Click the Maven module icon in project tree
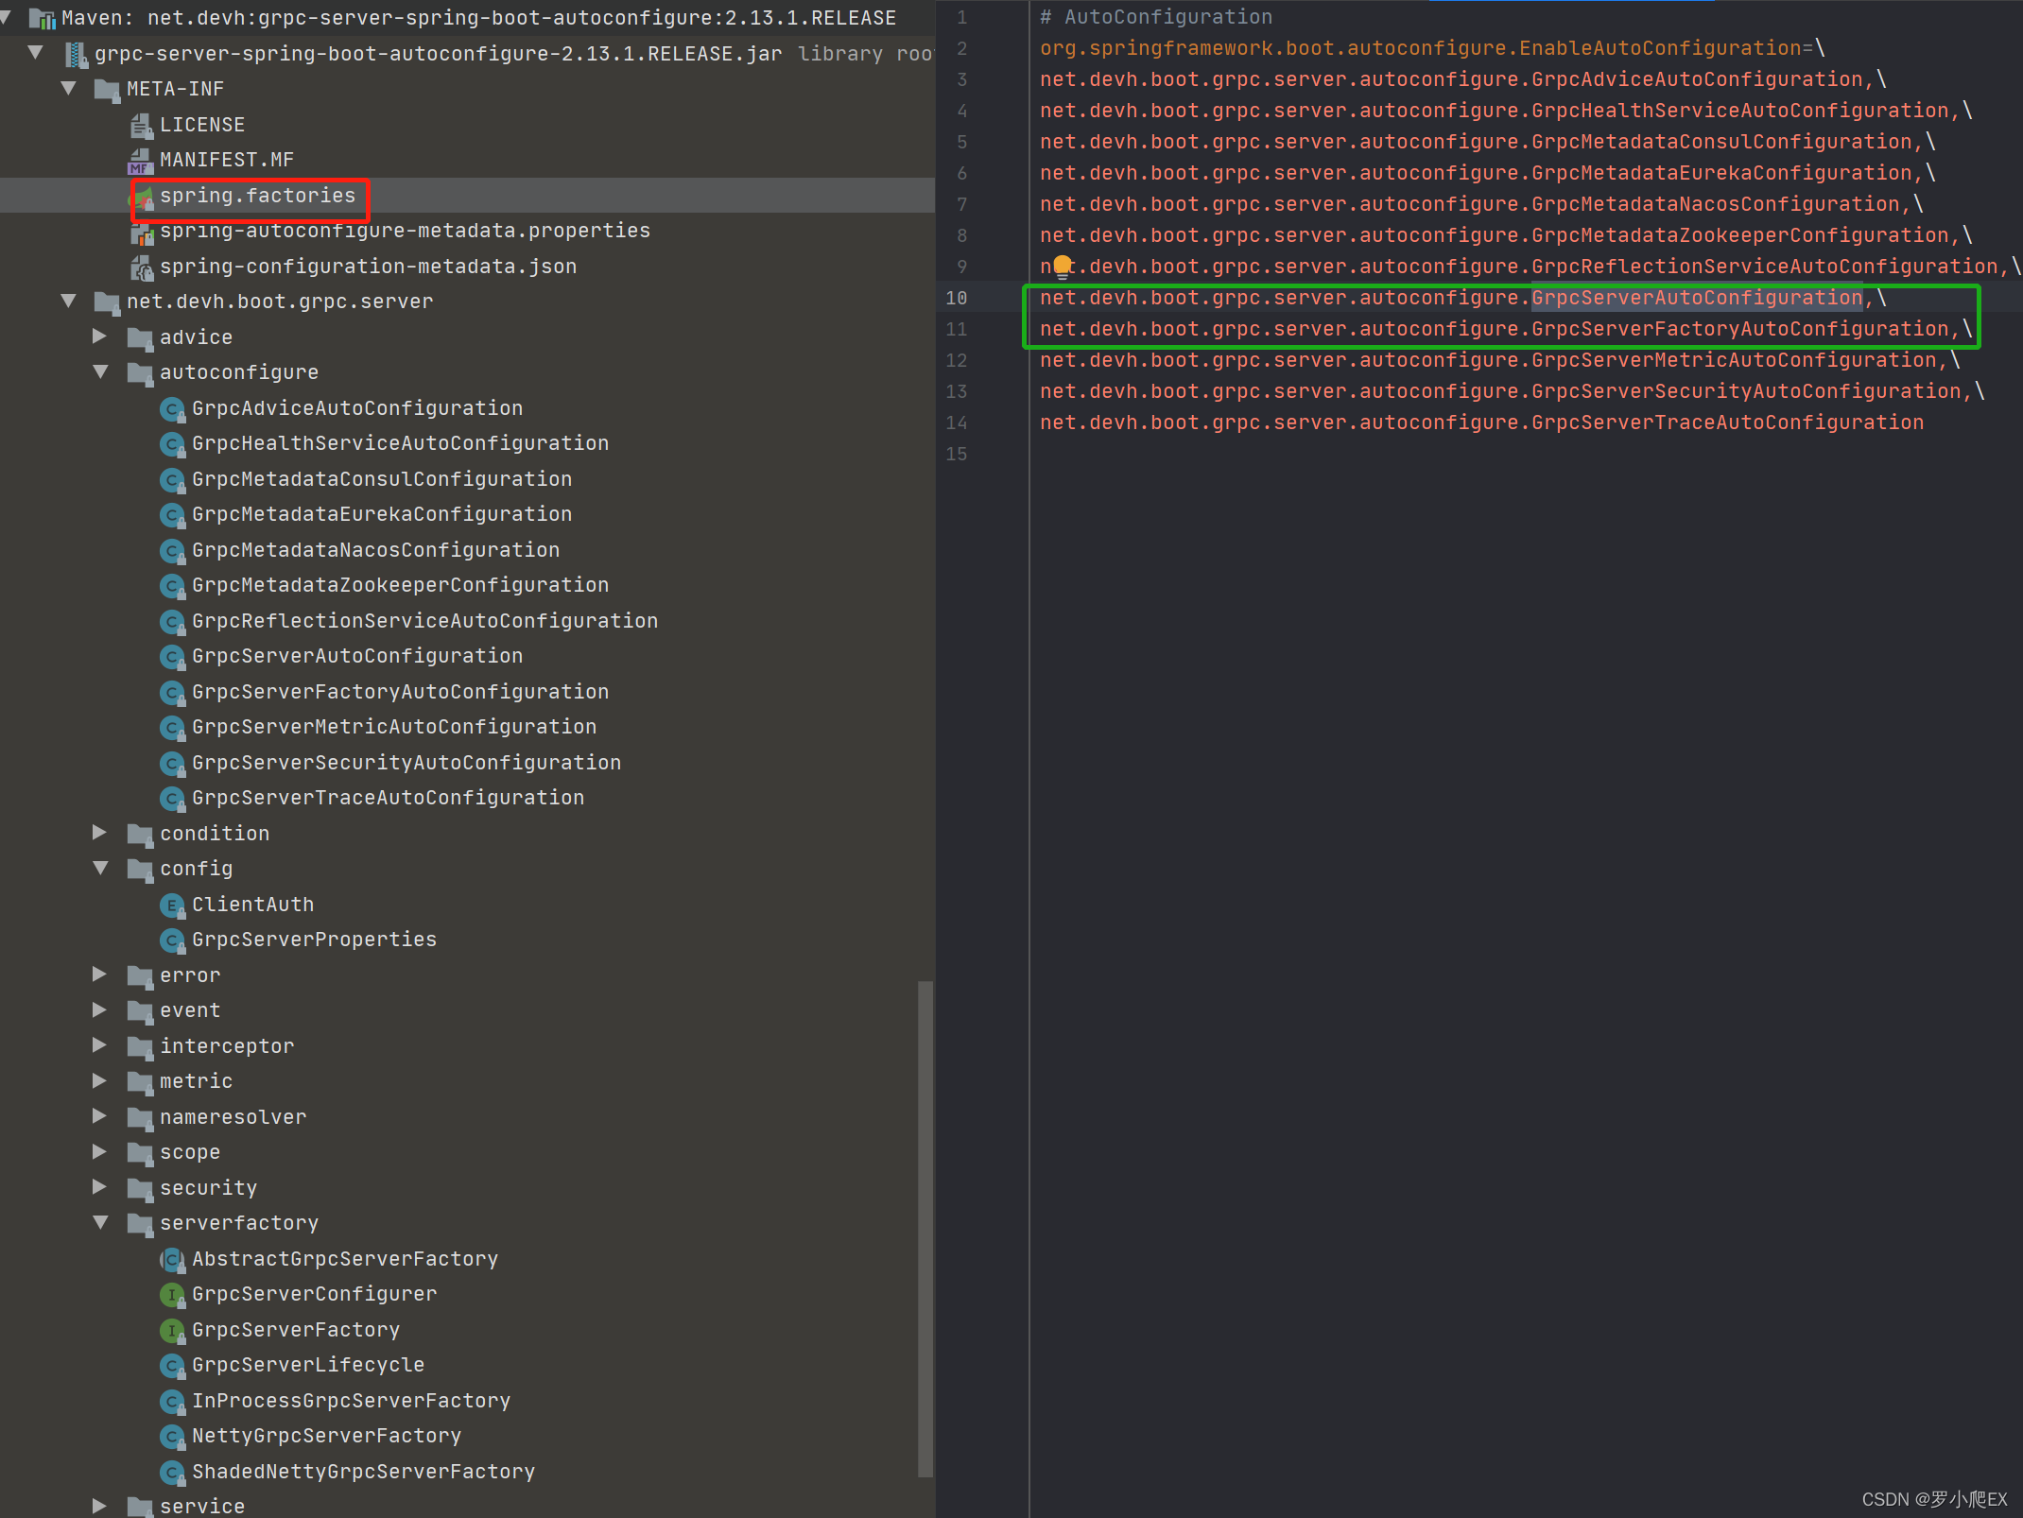Image resolution: width=2023 pixels, height=1518 pixels. [42, 17]
